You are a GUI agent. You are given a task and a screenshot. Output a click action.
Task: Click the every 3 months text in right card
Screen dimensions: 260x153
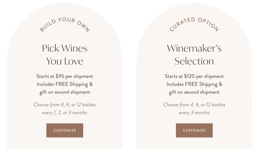pos(194,113)
